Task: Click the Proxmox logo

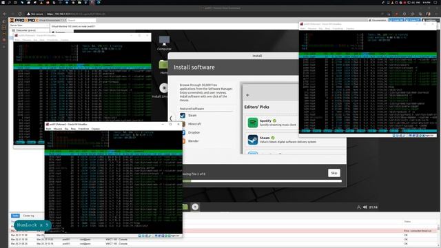Action: click(24, 20)
